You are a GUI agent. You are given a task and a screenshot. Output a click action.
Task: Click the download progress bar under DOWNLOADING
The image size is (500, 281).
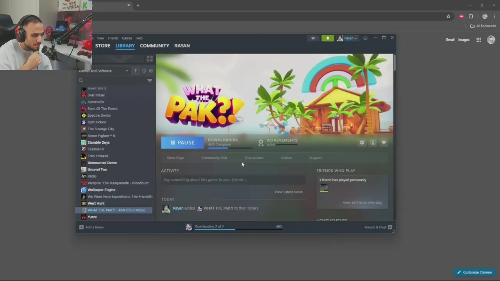pos(230,148)
